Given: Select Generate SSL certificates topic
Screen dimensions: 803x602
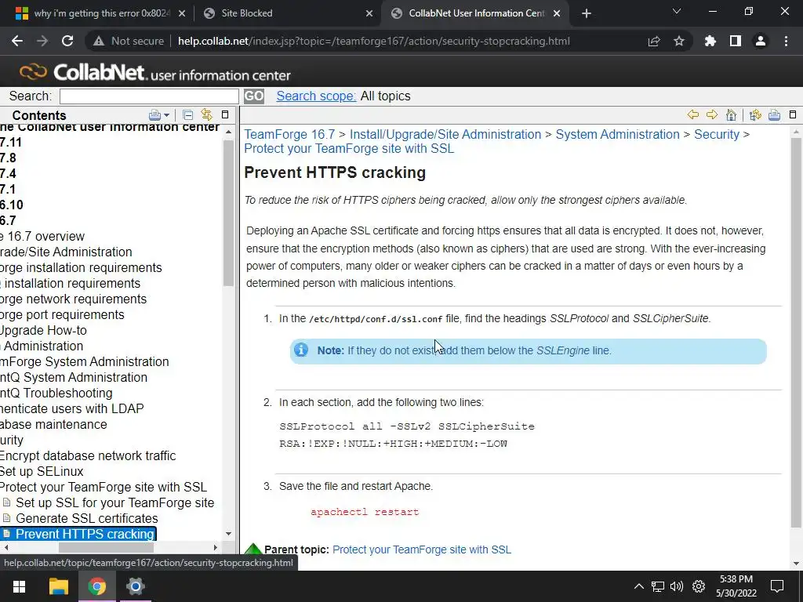Looking at the screenshot, I should pos(86,519).
